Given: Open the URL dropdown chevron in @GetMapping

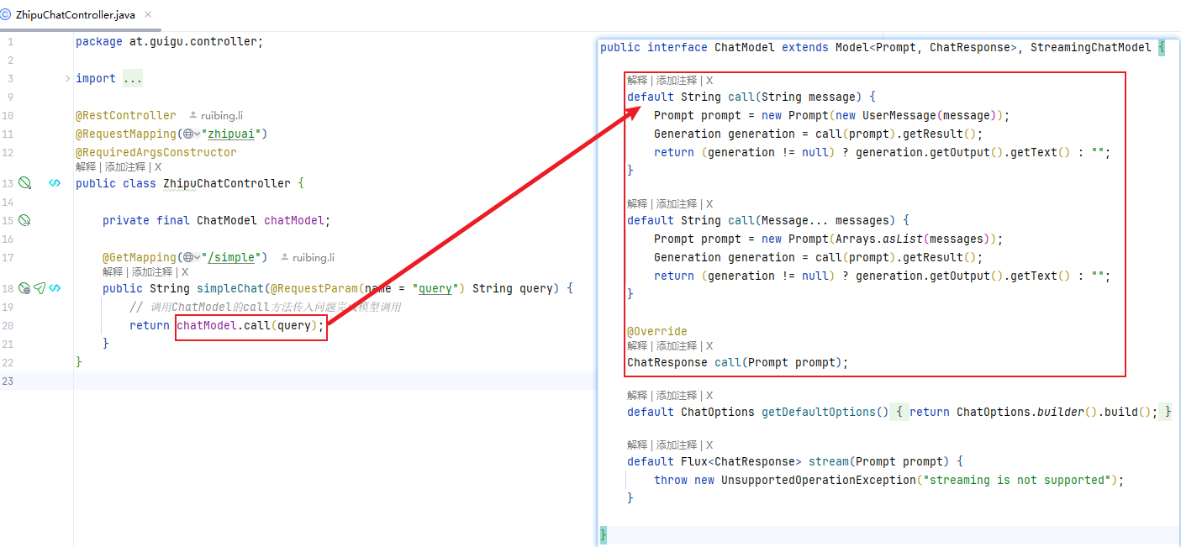Looking at the screenshot, I should (x=198, y=258).
